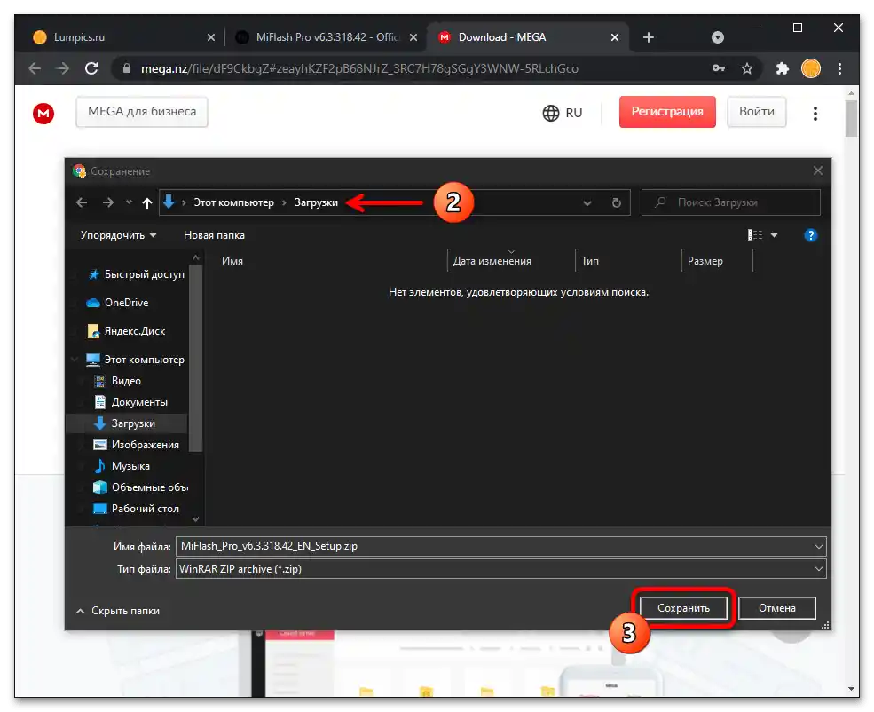The image size is (874, 712).
Task: Open Изображения folder in sidebar
Action: 137,445
